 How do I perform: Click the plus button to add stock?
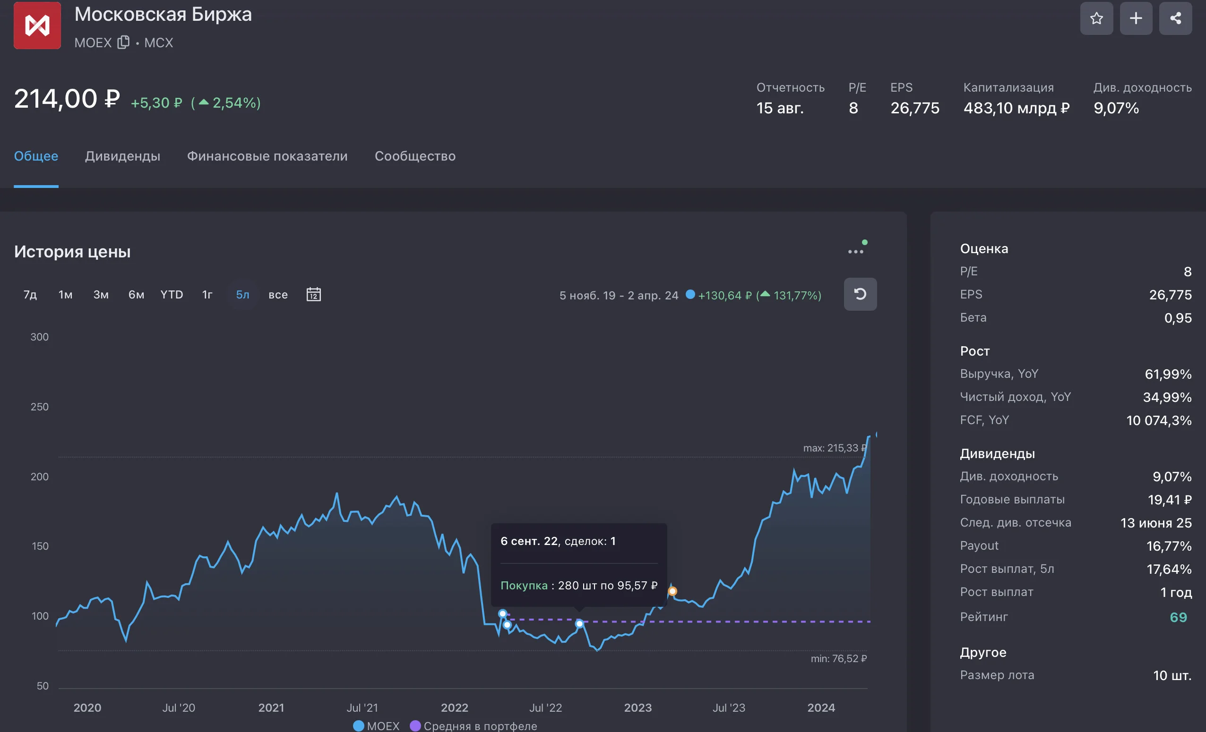[1136, 18]
